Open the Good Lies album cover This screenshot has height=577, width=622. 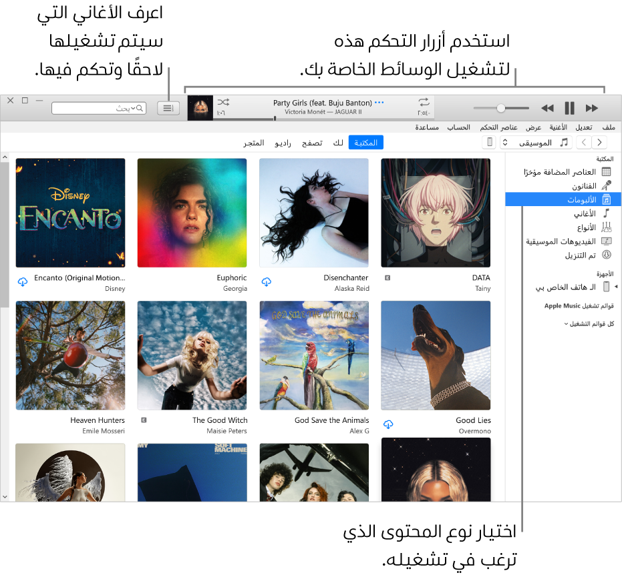(436, 356)
